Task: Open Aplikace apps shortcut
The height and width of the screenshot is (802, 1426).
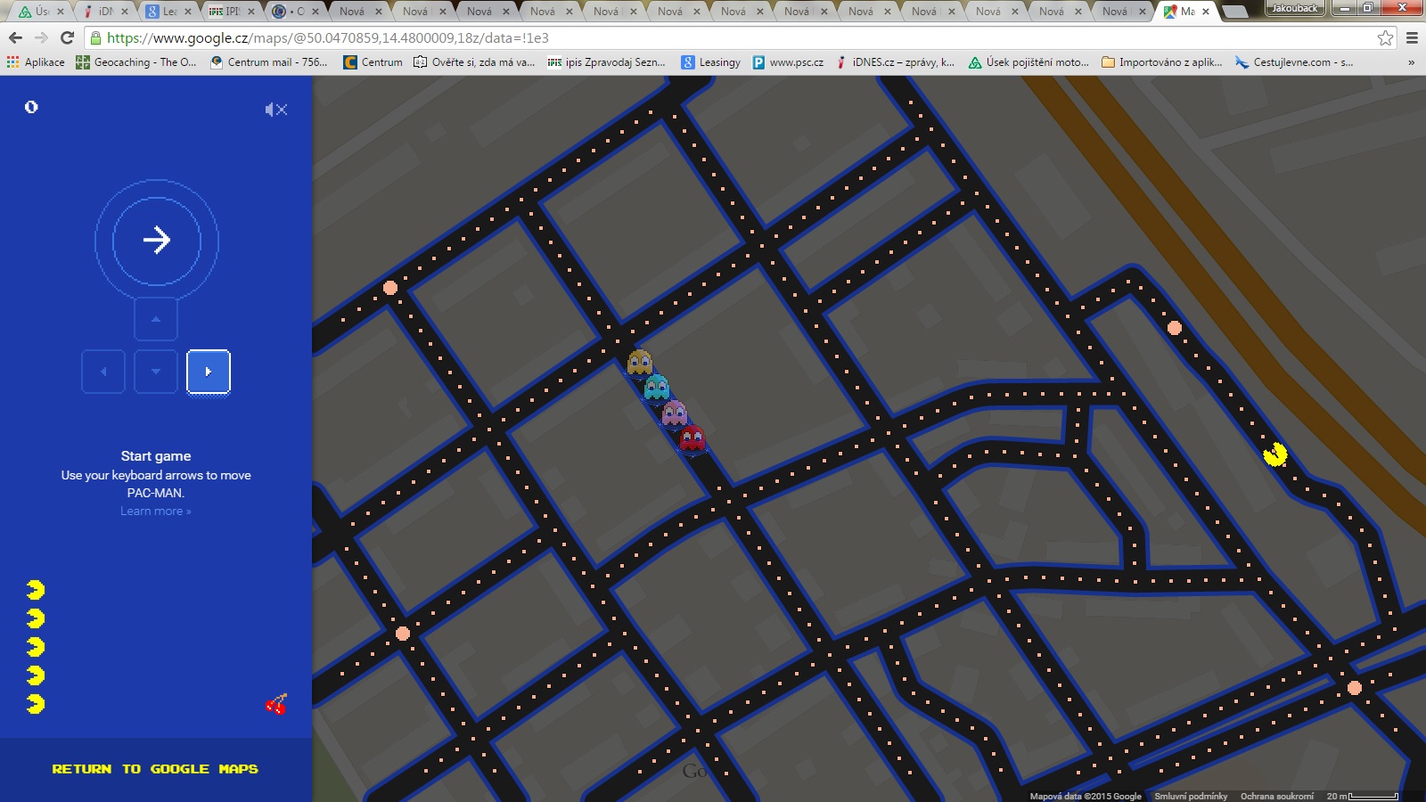Action: (x=36, y=62)
